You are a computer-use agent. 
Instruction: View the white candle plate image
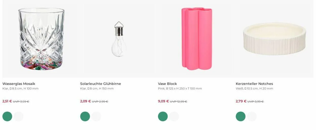(x=275, y=39)
